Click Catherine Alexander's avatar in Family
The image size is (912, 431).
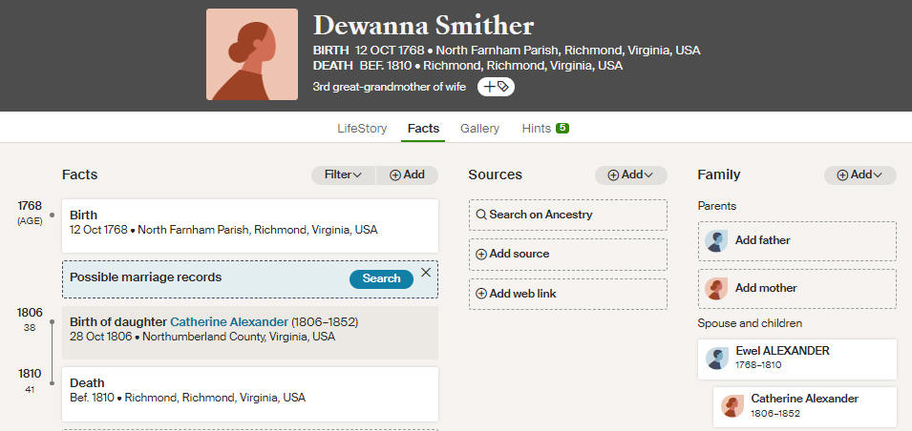click(732, 406)
